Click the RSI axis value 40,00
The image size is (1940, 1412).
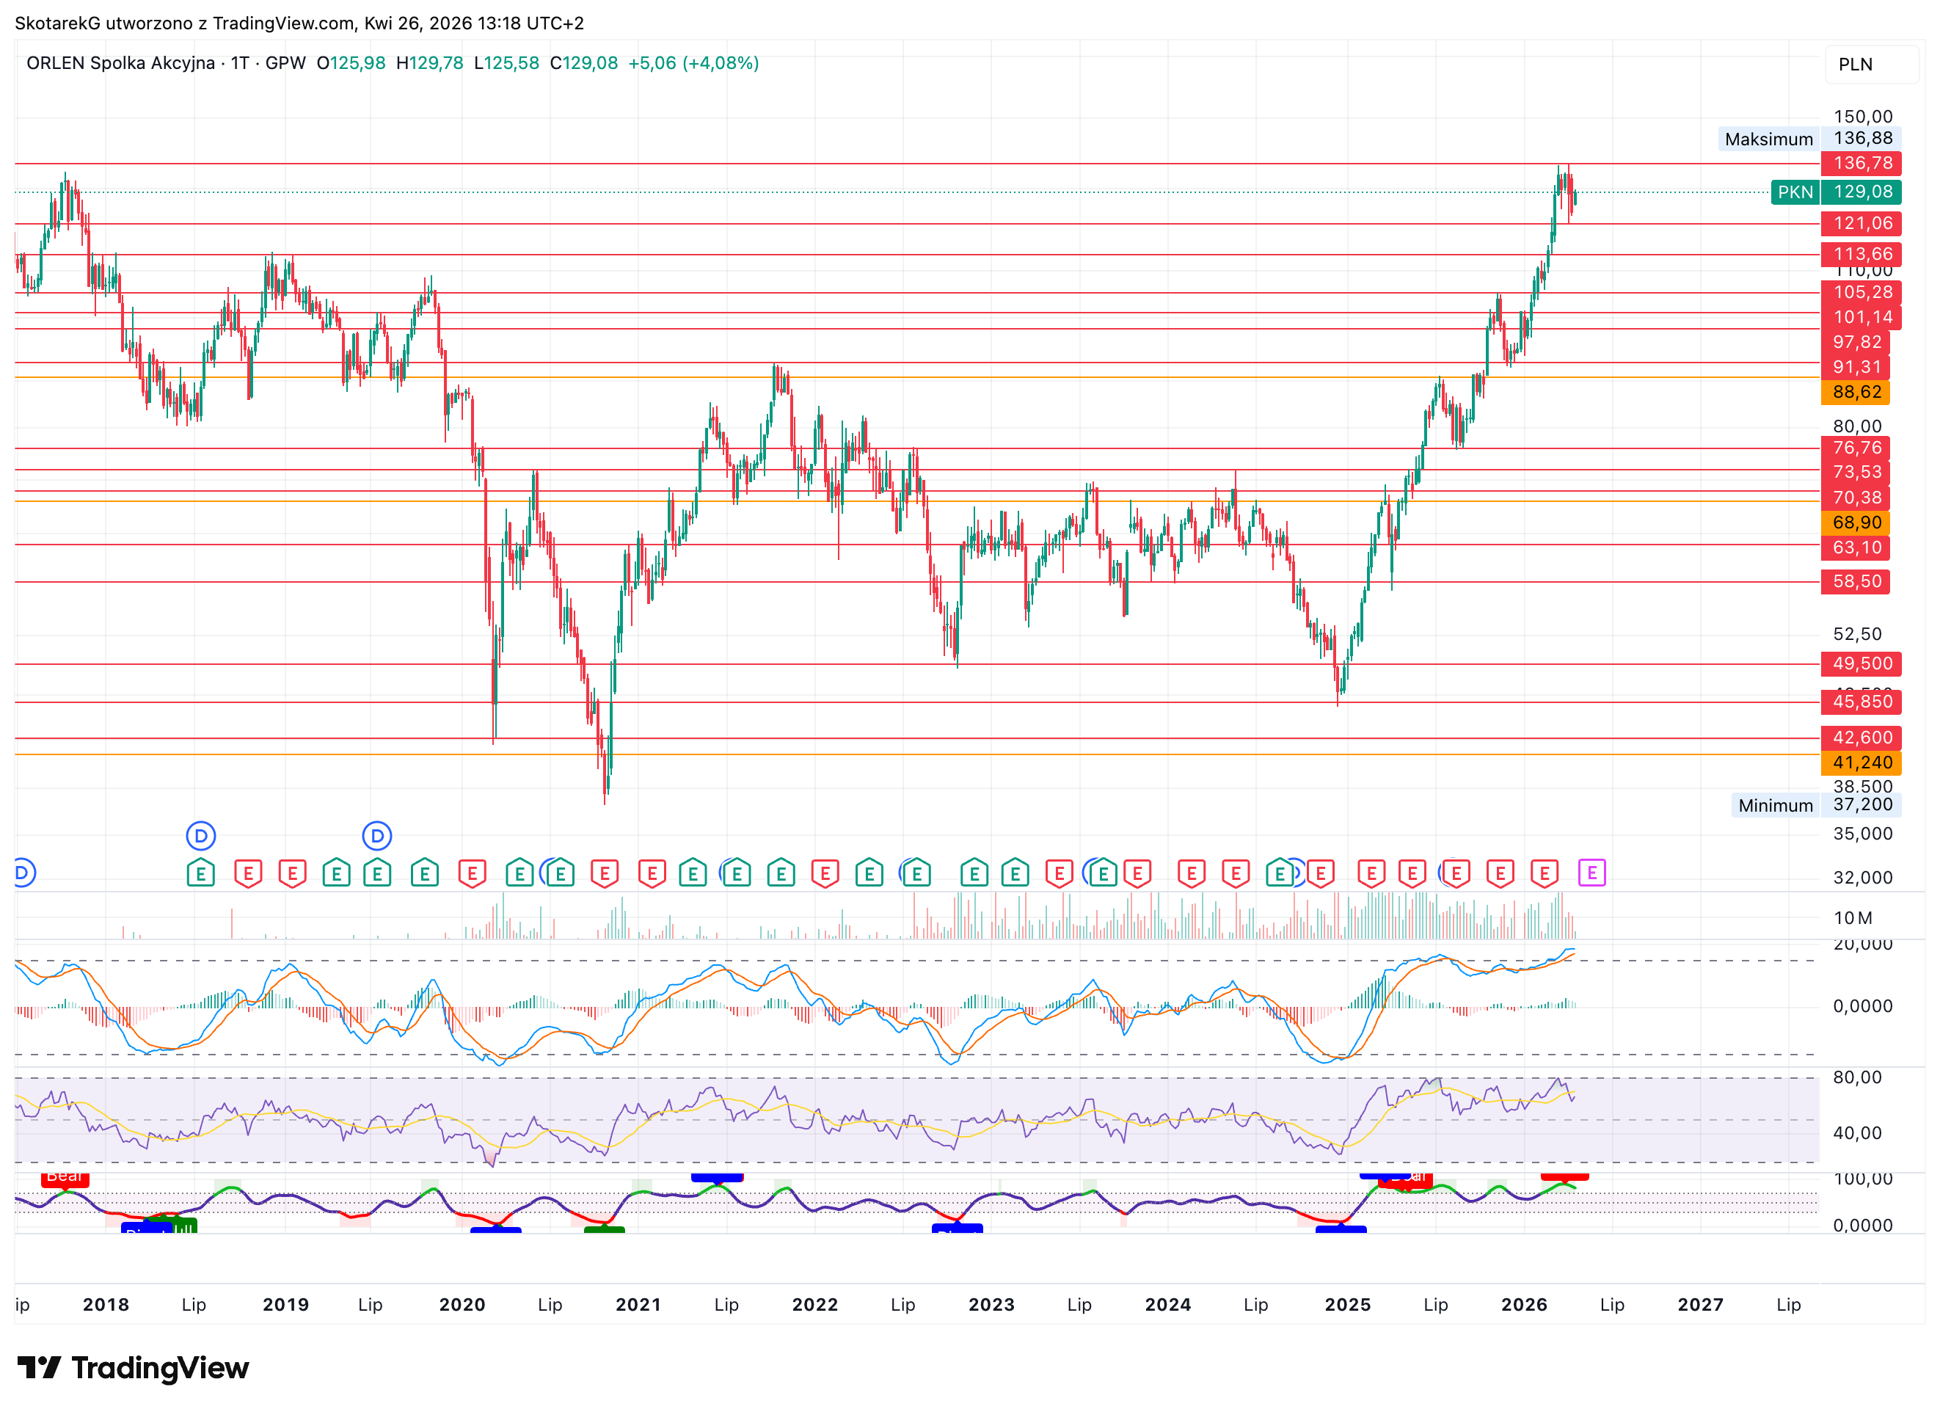1857,1133
